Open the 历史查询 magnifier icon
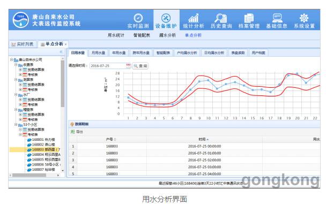 (221, 18)
